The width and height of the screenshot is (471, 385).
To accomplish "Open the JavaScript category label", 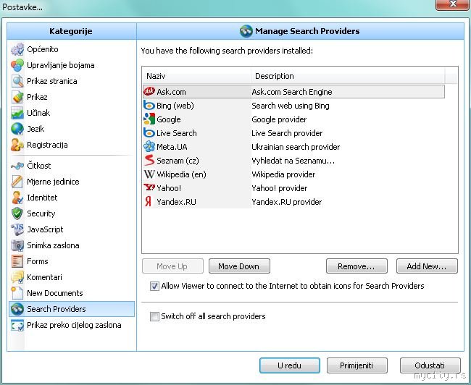I will click(45, 229).
